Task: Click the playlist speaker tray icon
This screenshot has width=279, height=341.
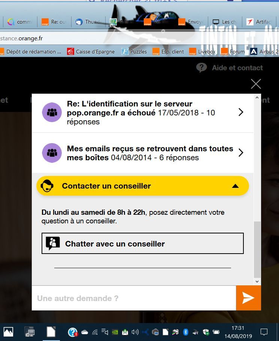Action: (x=105, y=332)
